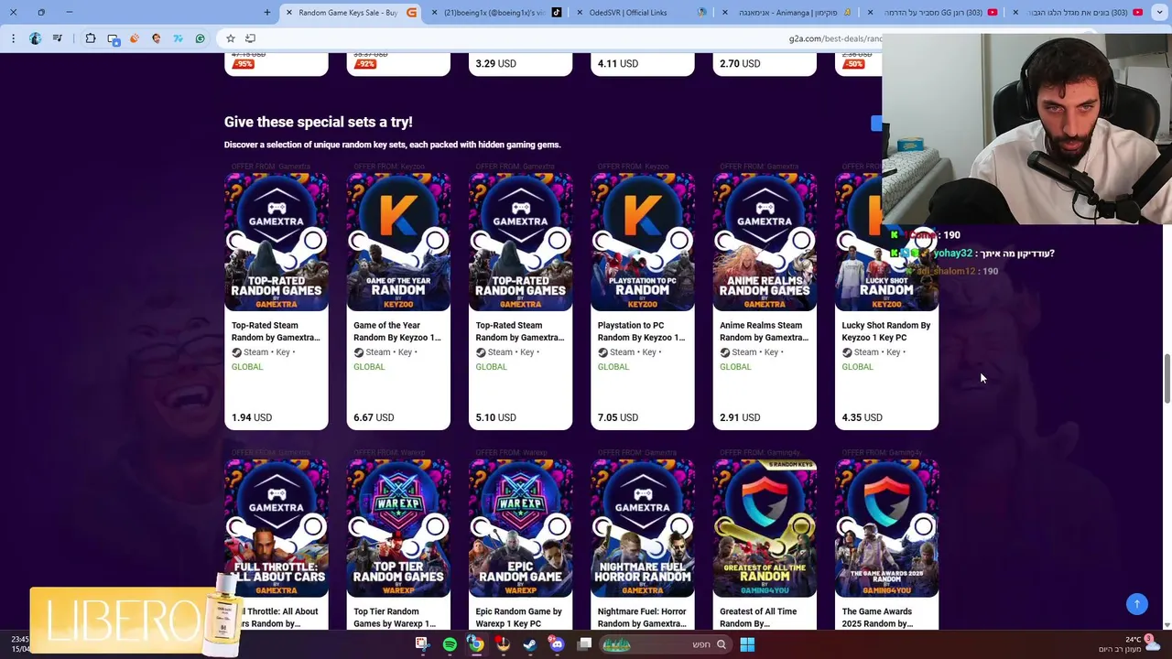1172x659 pixels.
Task: Open the Chrome three-dot menu
Action: [13, 38]
